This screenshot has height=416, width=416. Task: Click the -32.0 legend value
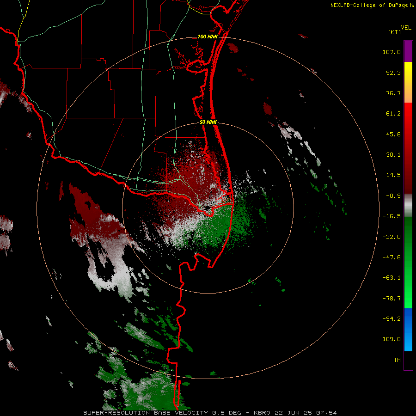pos(392,237)
